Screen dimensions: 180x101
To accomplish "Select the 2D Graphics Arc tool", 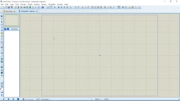I will [2, 64].
